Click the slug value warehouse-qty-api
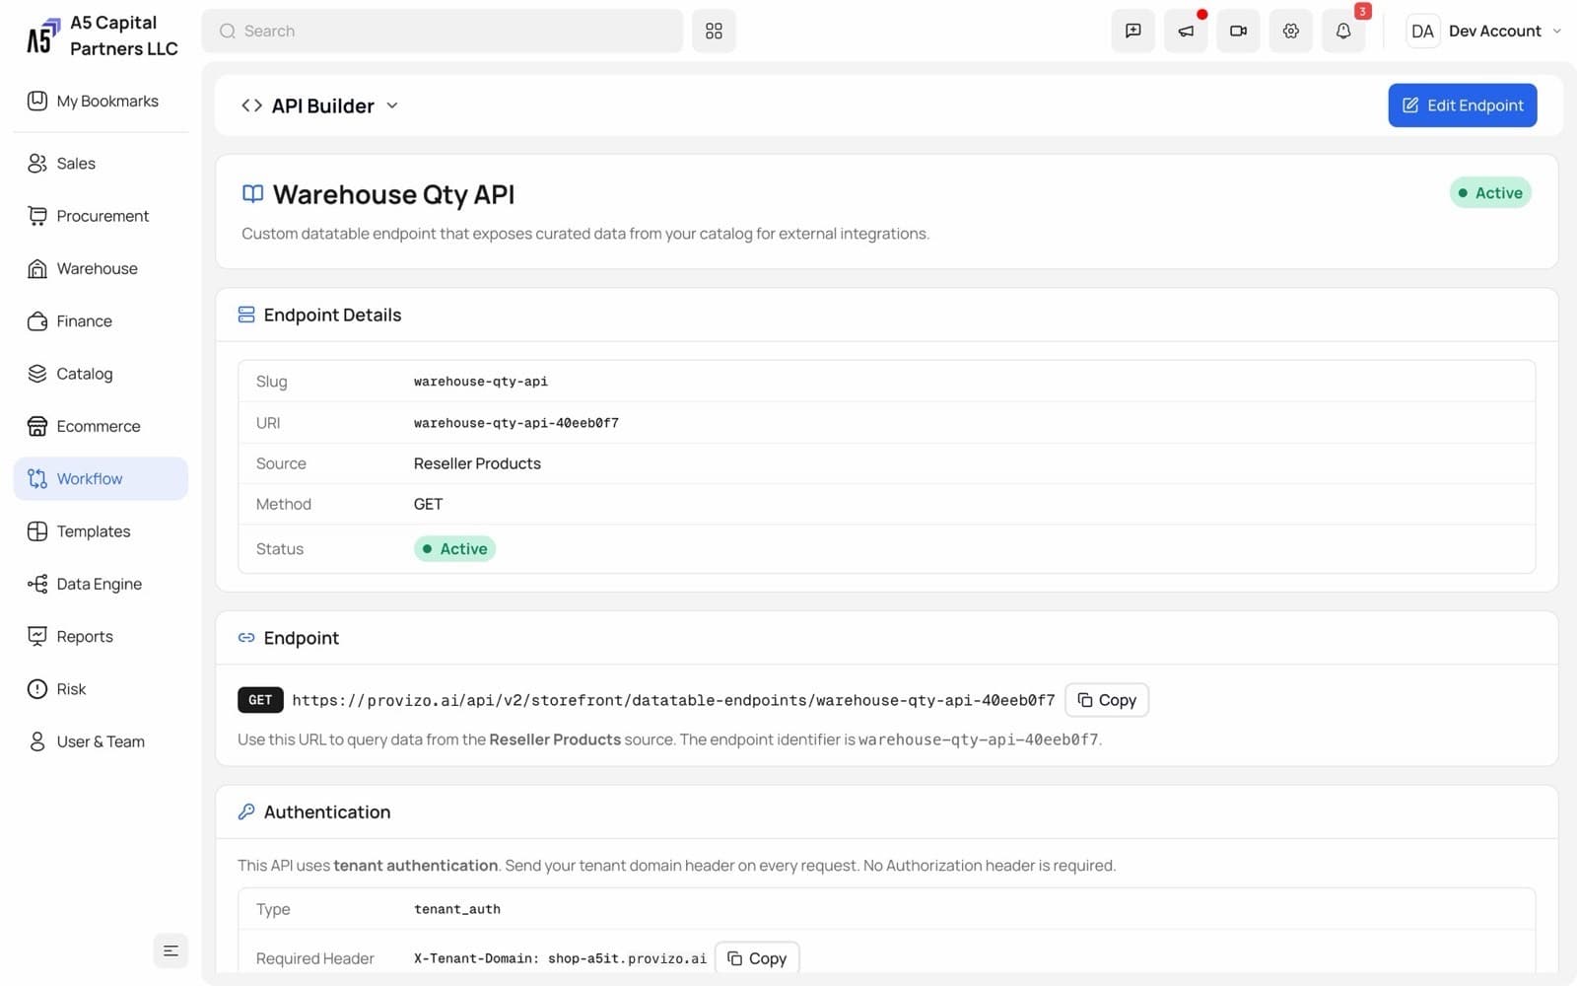The width and height of the screenshot is (1577, 986). 480,382
